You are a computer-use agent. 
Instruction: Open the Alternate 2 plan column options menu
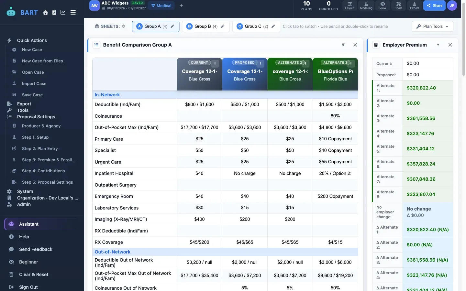[x=305, y=64]
